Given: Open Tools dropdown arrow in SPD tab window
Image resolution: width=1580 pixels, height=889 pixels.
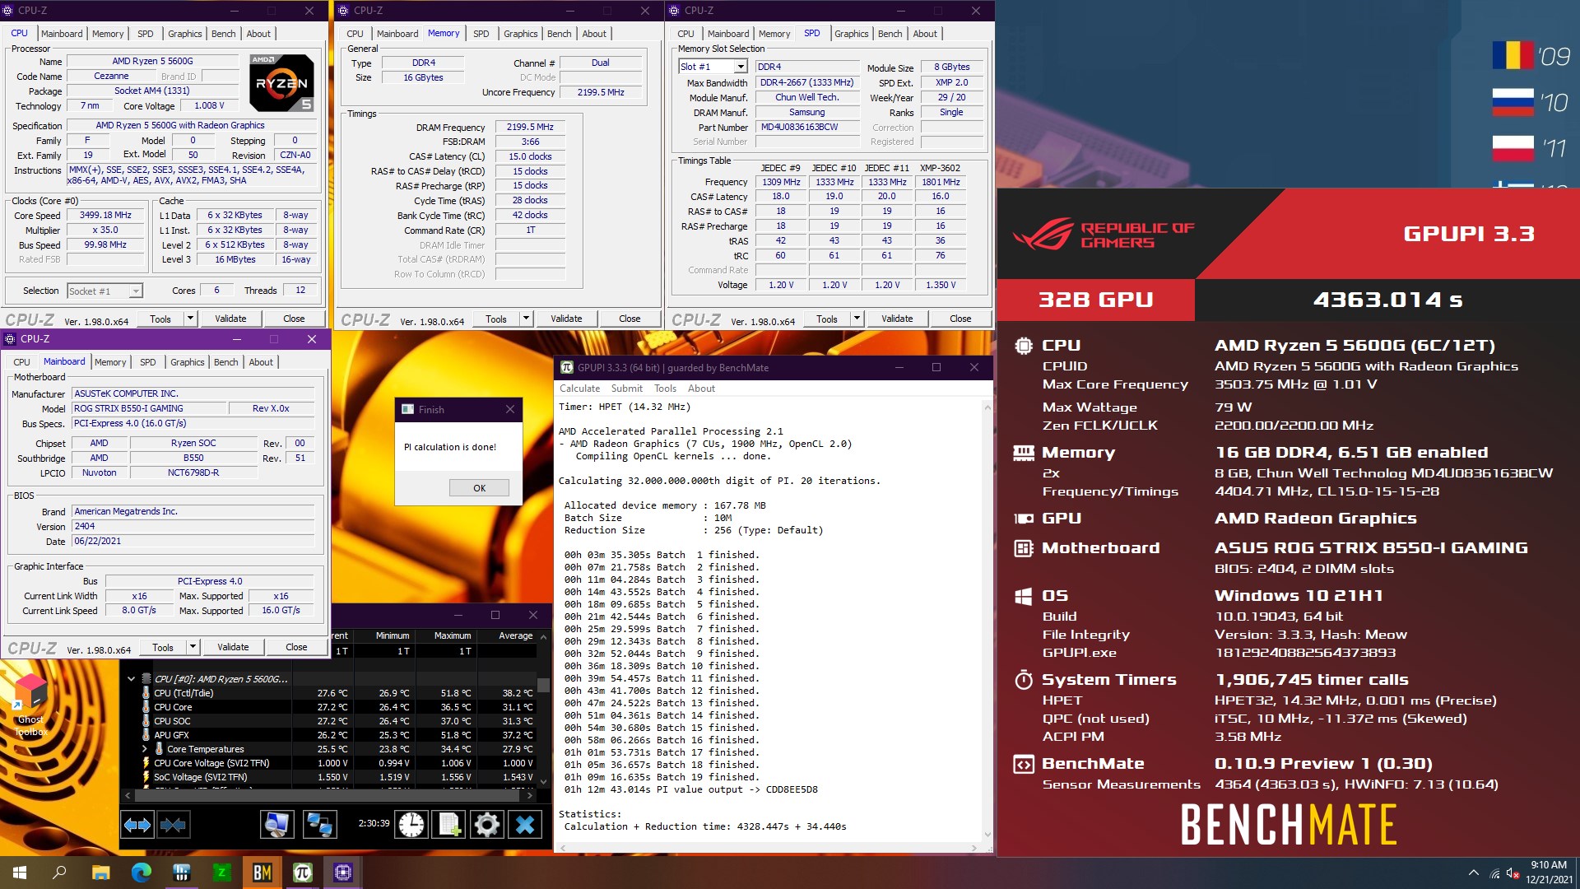Looking at the screenshot, I should coord(857,319).
